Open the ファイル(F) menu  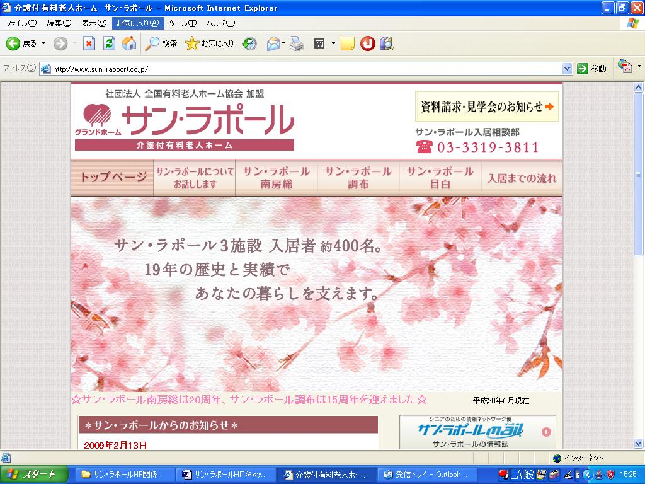point(21,23)
